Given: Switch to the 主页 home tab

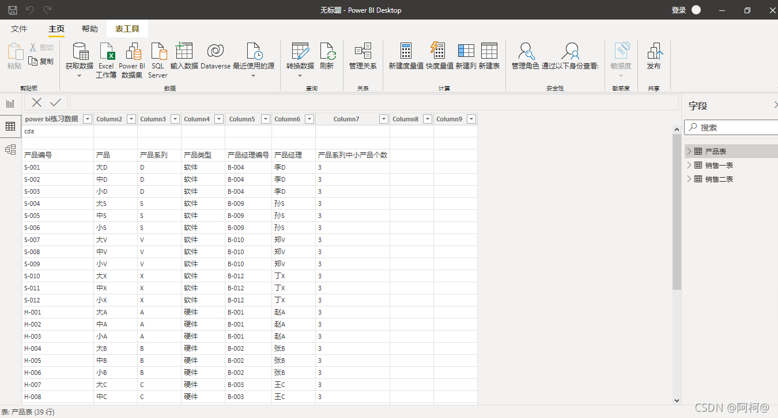Looking at the screenshot, I should (x=56, y=29).
